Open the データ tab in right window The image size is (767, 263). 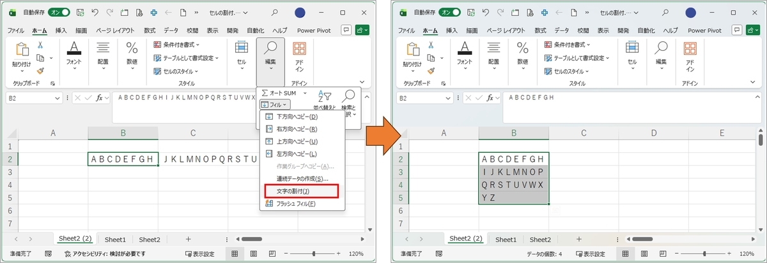click(562, 30)
